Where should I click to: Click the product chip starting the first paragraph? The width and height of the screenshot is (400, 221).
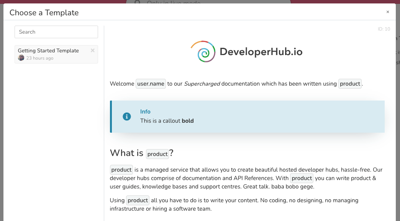(121, 170)
